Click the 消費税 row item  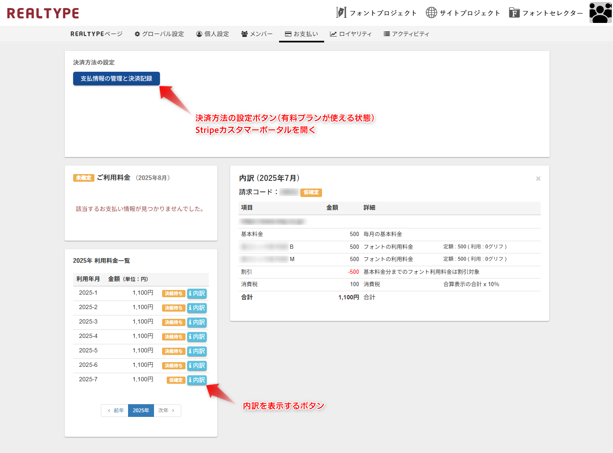[249, 284]
